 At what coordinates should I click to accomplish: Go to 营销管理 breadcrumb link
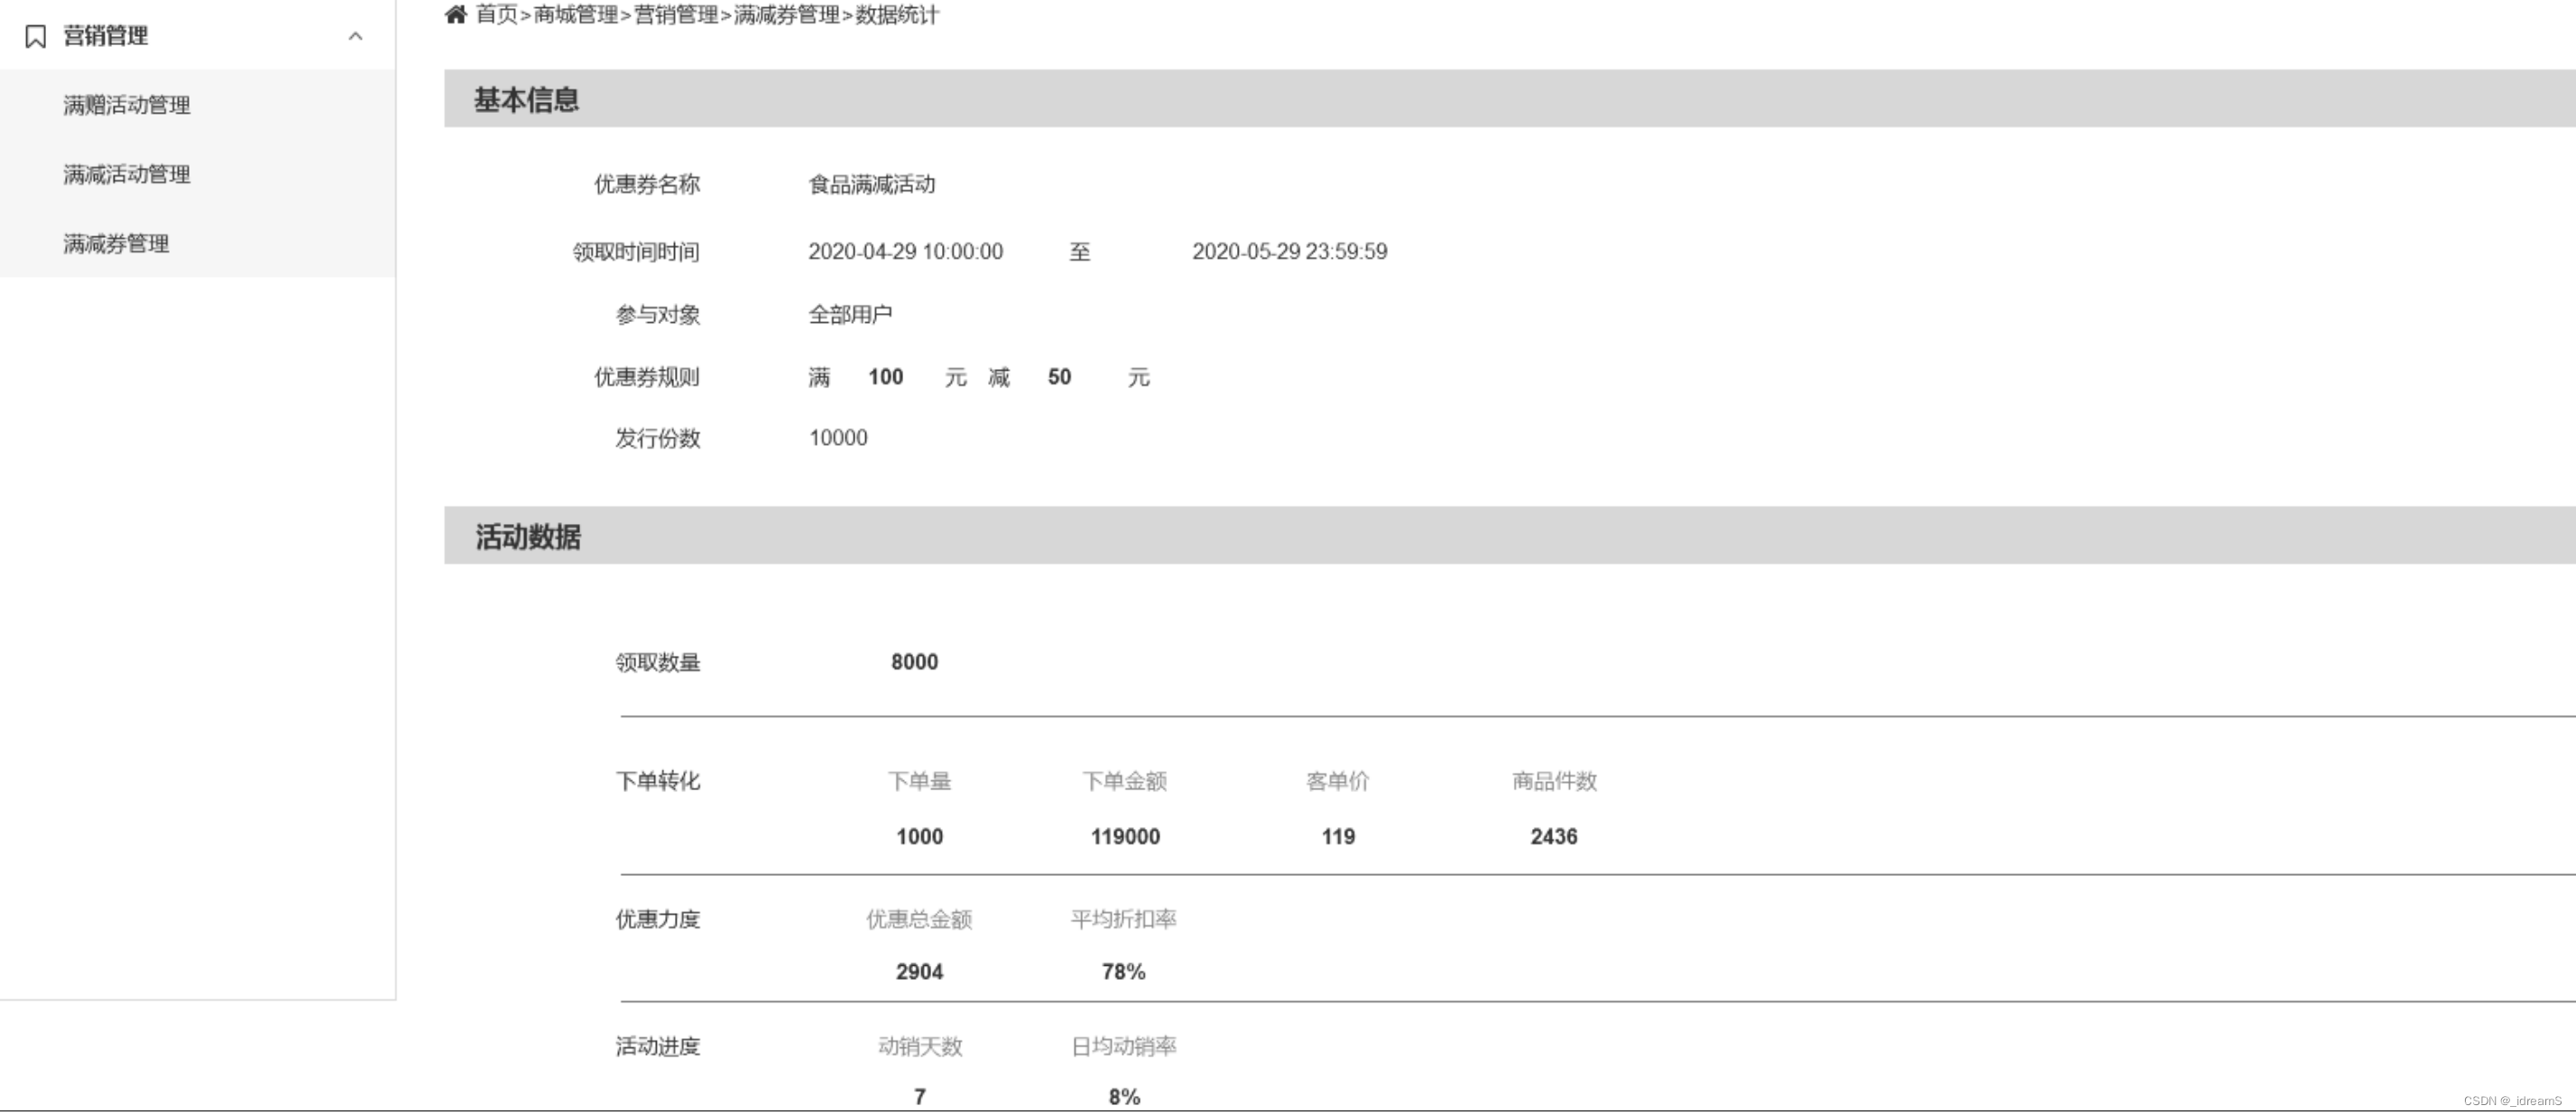[x=676, y=14]
